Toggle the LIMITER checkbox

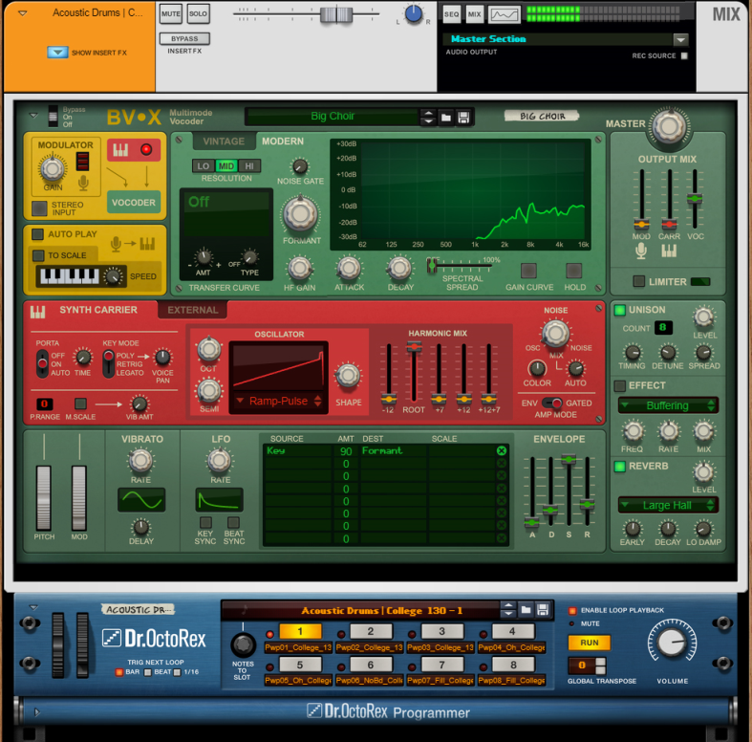[638, 281]
